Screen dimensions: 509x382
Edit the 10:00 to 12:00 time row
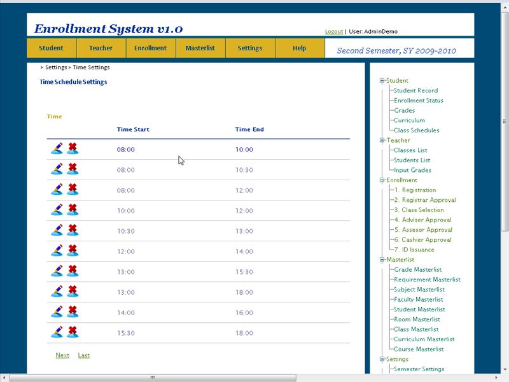pyautogui.click(x=57, y=210)
